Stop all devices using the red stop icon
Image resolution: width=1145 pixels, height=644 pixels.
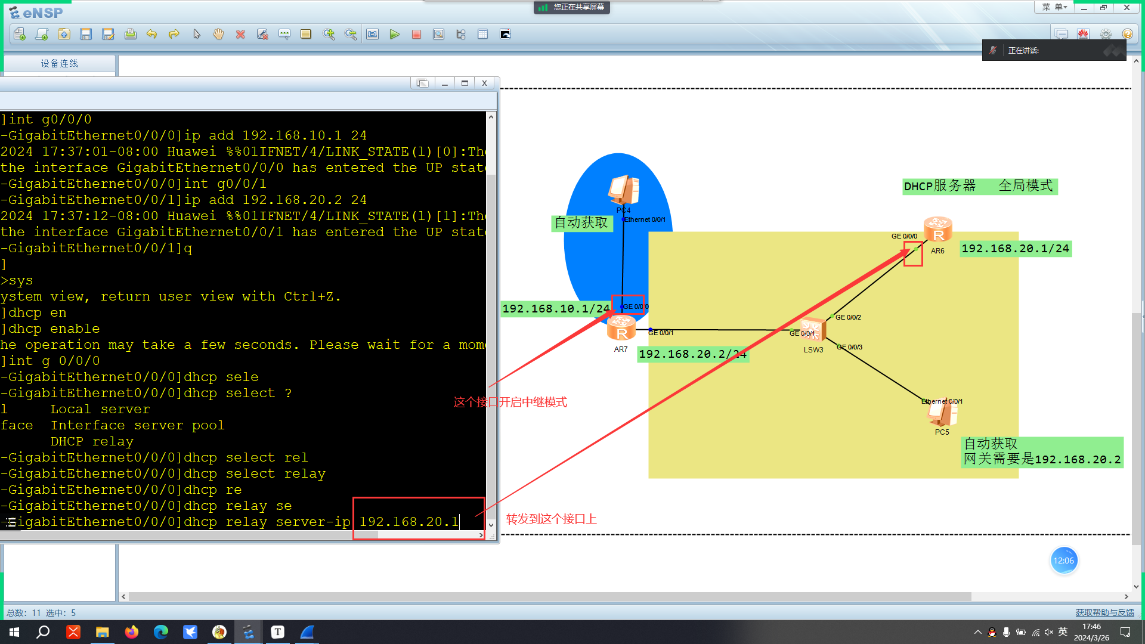tap(416, 34)
